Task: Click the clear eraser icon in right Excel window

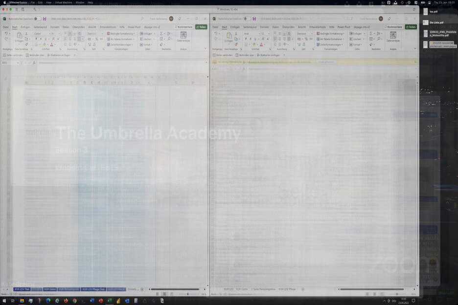Action: point(371,44)
